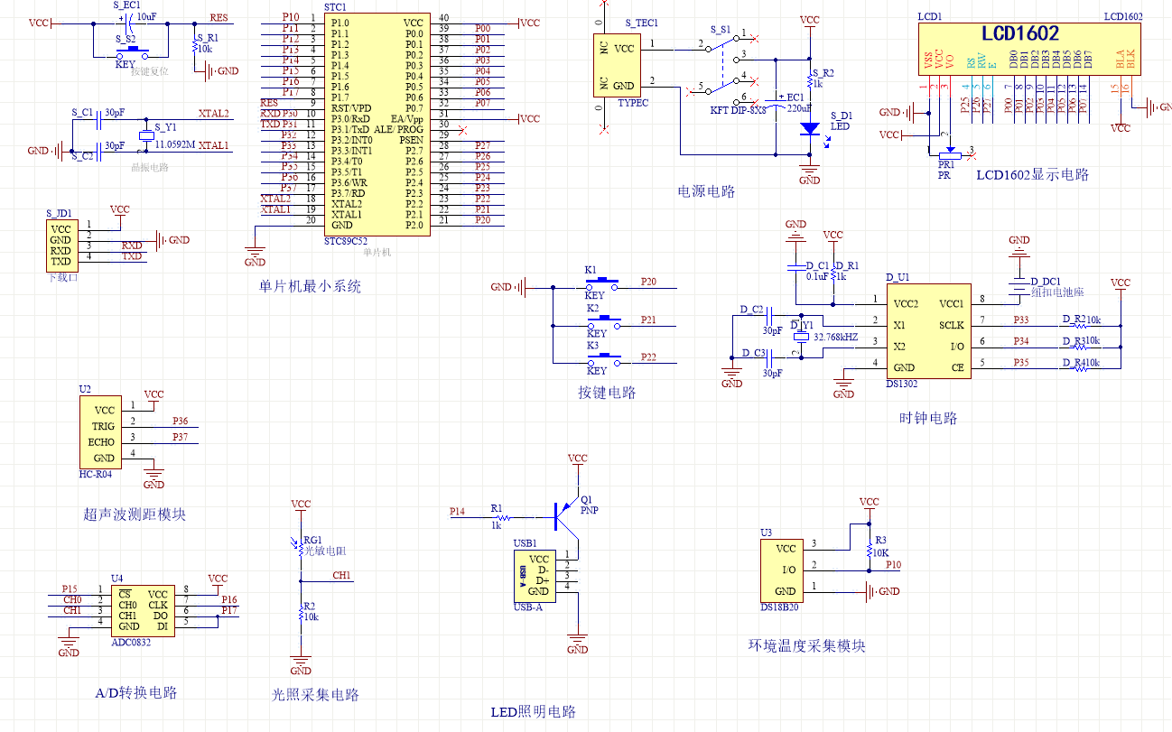The image size is (1172, 732).
Task: Click the CH1 label beside the photoresistor
Action: (x=341, y=575)
